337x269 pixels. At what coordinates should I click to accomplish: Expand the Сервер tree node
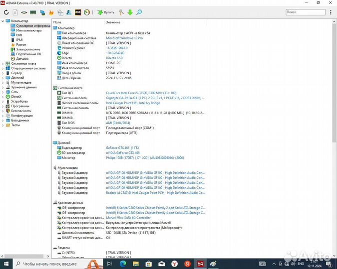pos(2,73)
